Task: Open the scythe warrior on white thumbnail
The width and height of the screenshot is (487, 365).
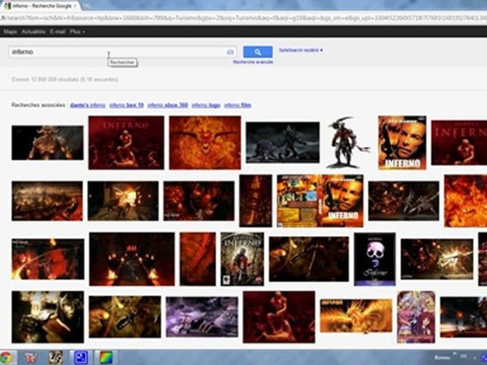Action: pyautogui.click(x=349, y=142)
